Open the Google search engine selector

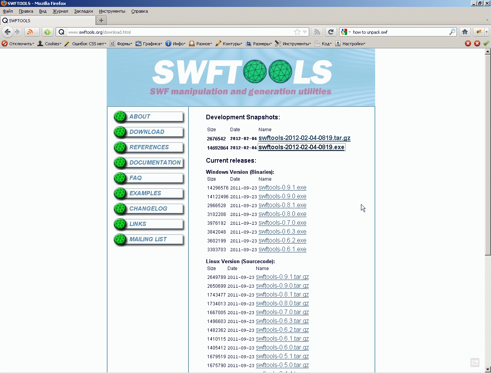(x=346, y=32)
